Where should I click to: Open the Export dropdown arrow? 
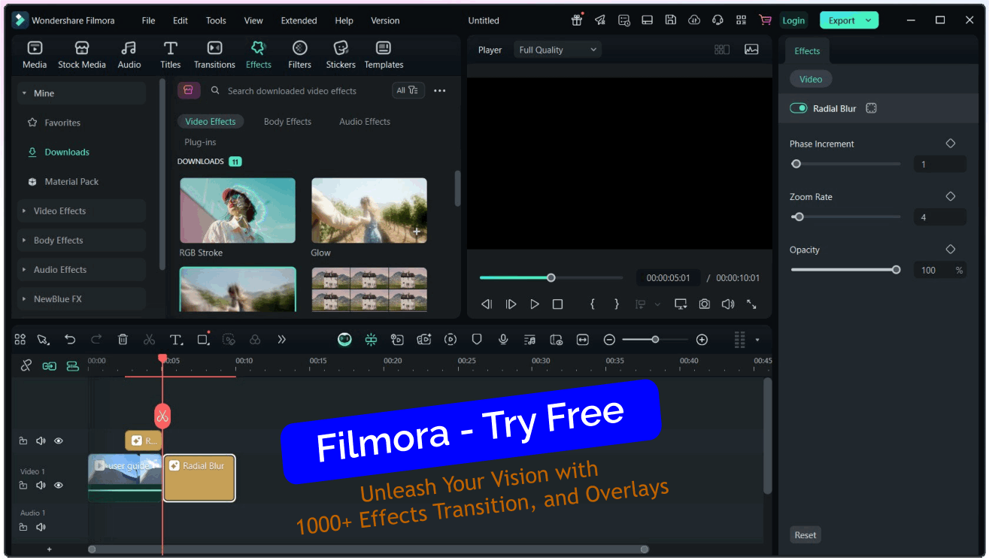point(869,20)
